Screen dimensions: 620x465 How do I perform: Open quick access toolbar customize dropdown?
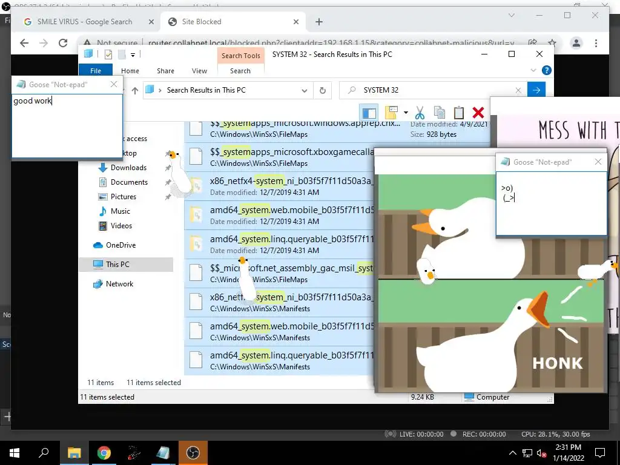point(133,55)
